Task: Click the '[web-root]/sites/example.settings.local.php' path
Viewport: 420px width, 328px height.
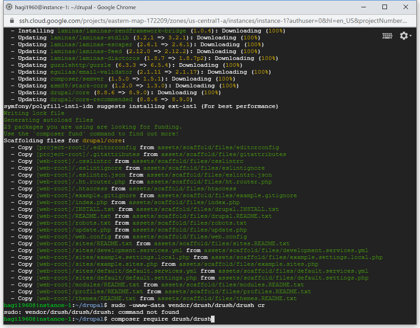Action: 113,258
